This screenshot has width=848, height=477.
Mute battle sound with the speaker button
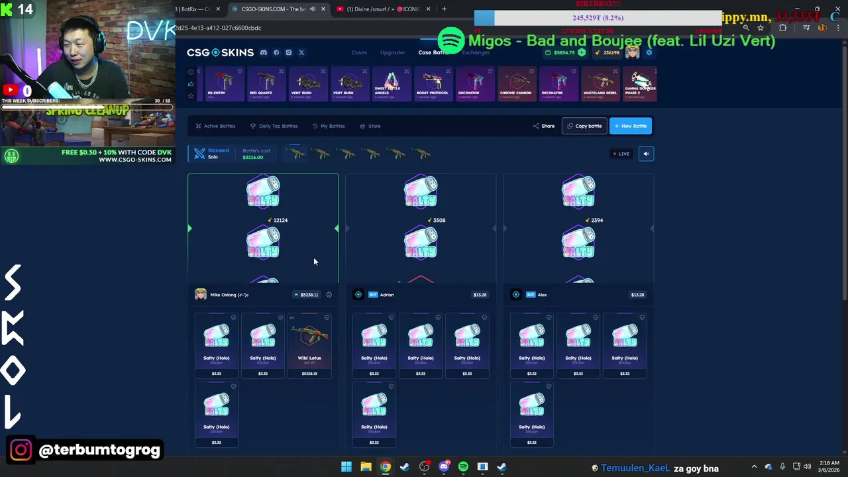(x=646, y=154)
